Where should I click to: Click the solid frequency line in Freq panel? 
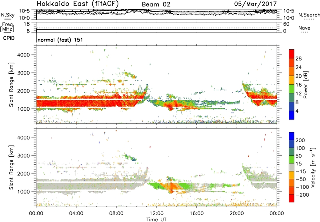156,29
